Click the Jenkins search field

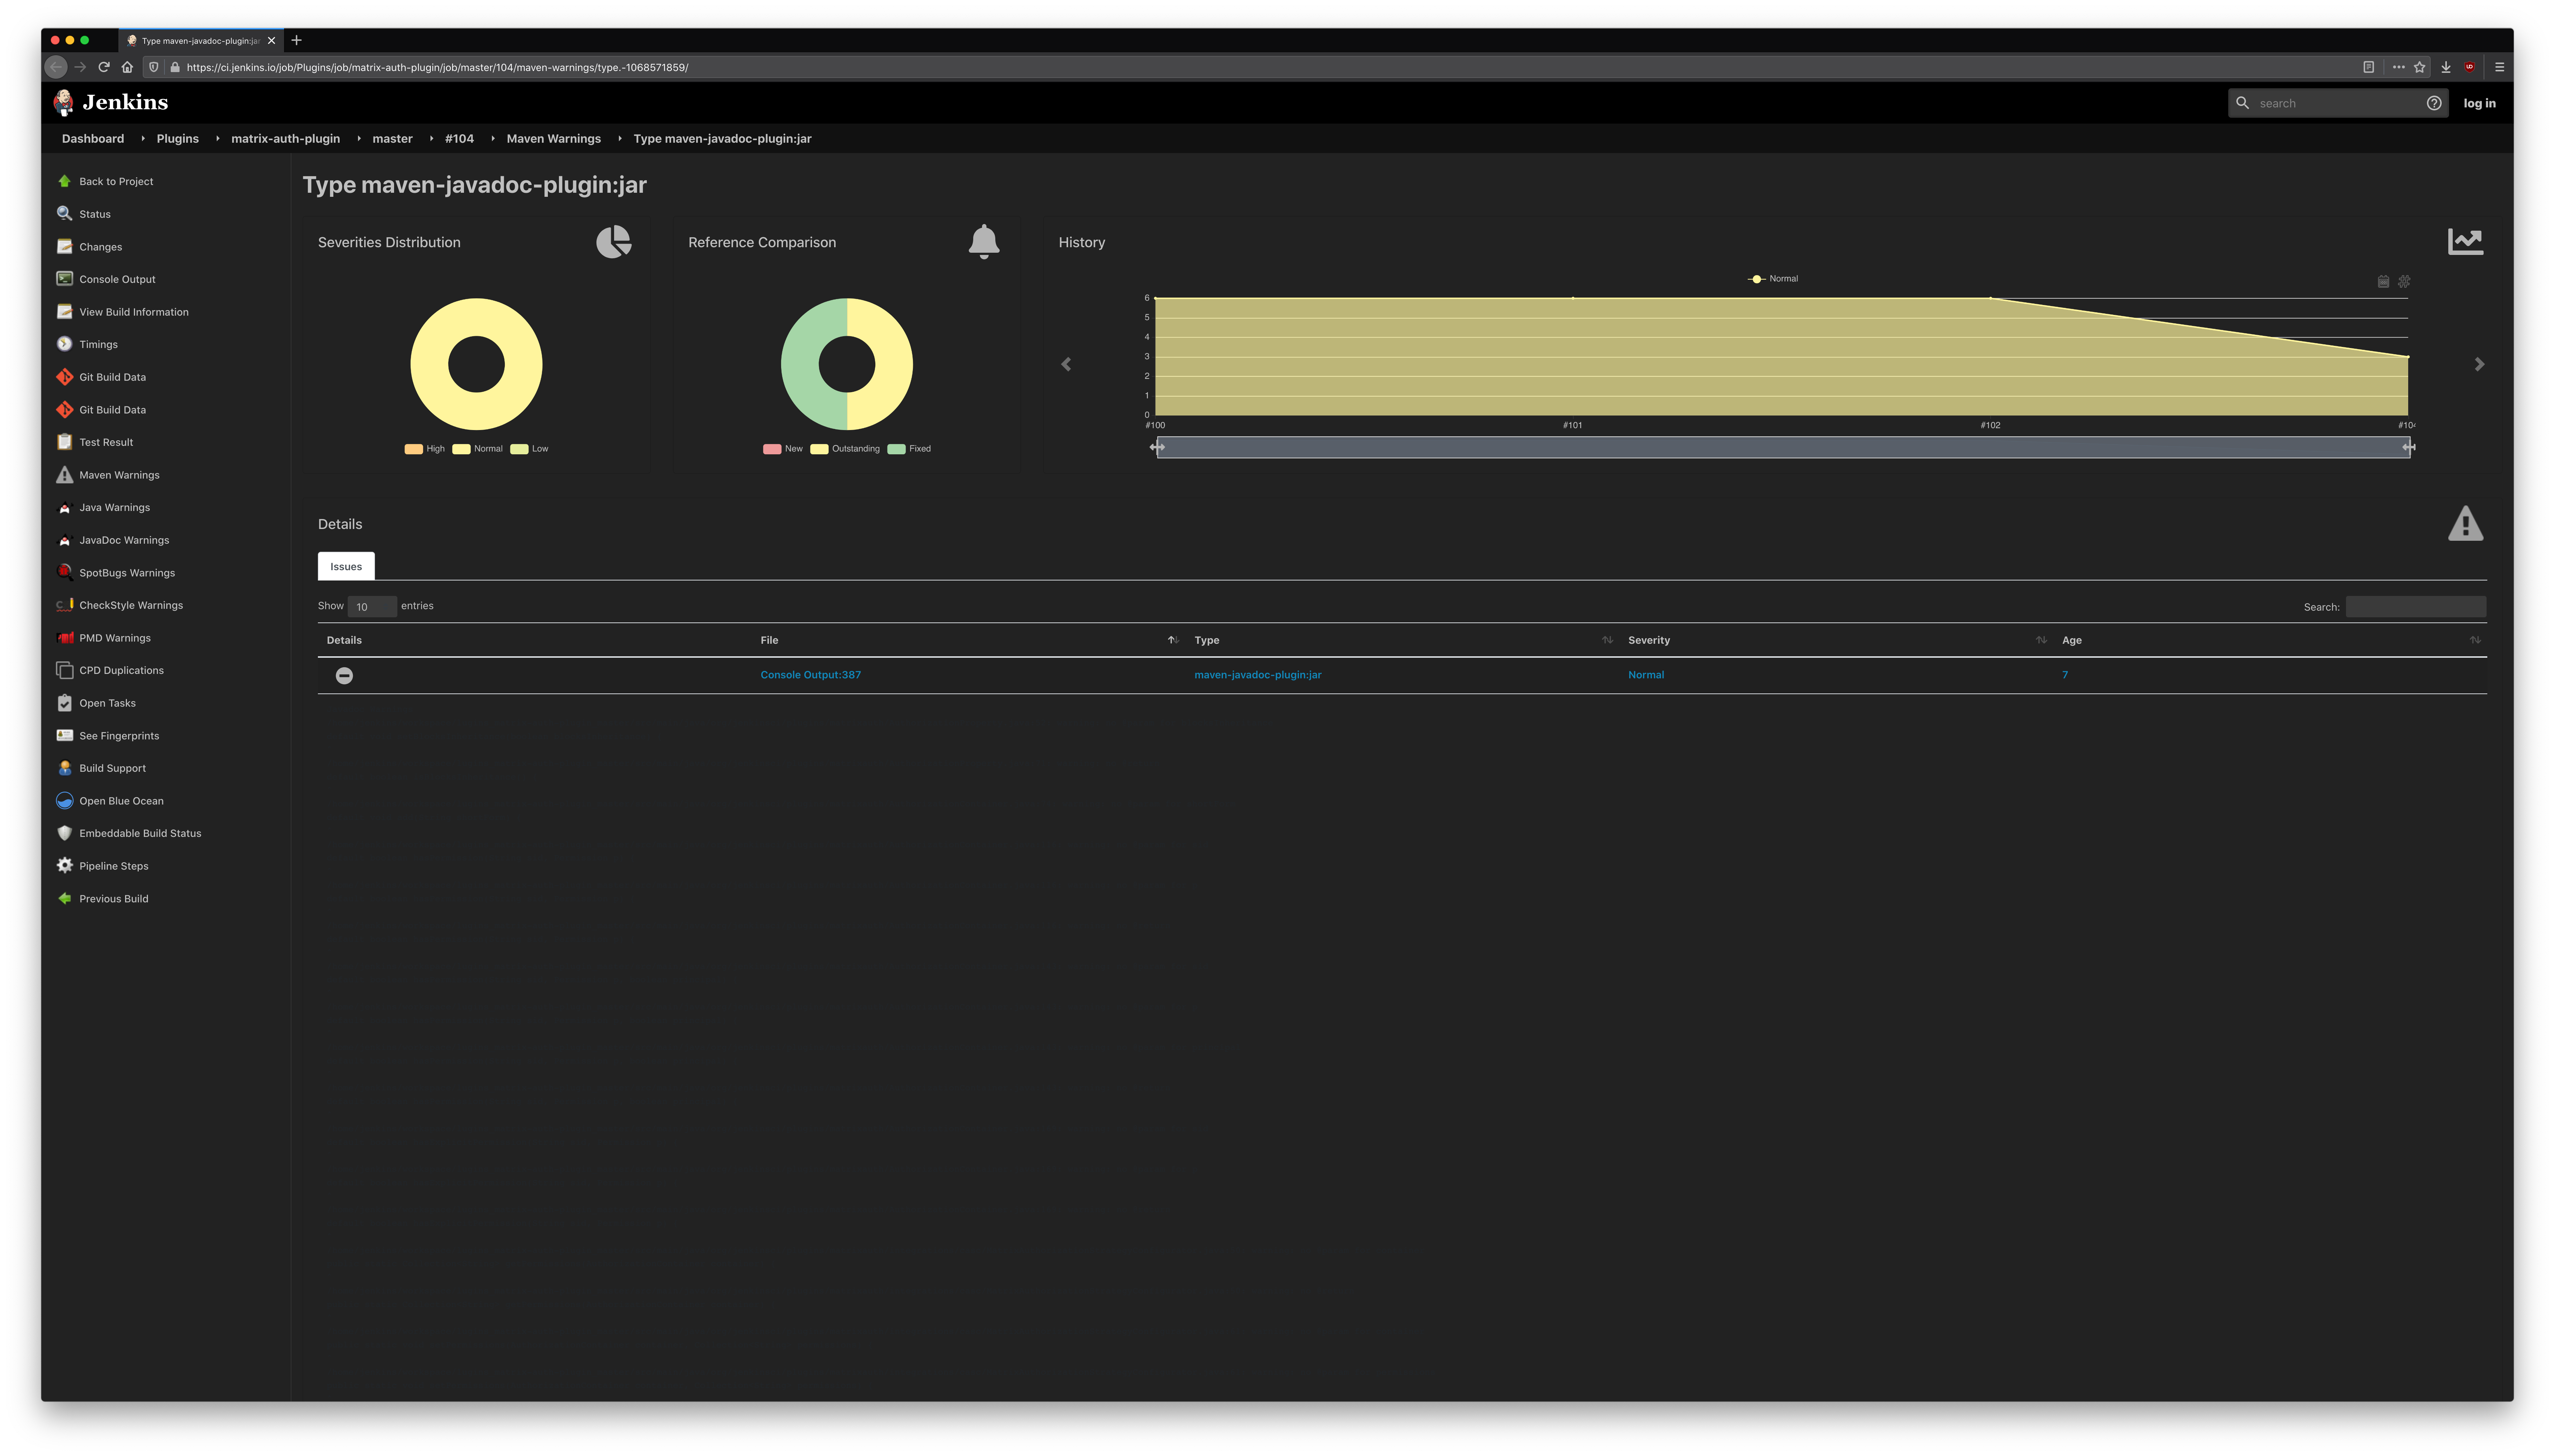(2337, 103)
